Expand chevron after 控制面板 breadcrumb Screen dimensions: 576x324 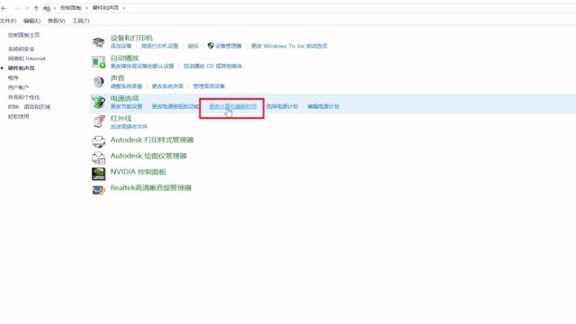87,8
